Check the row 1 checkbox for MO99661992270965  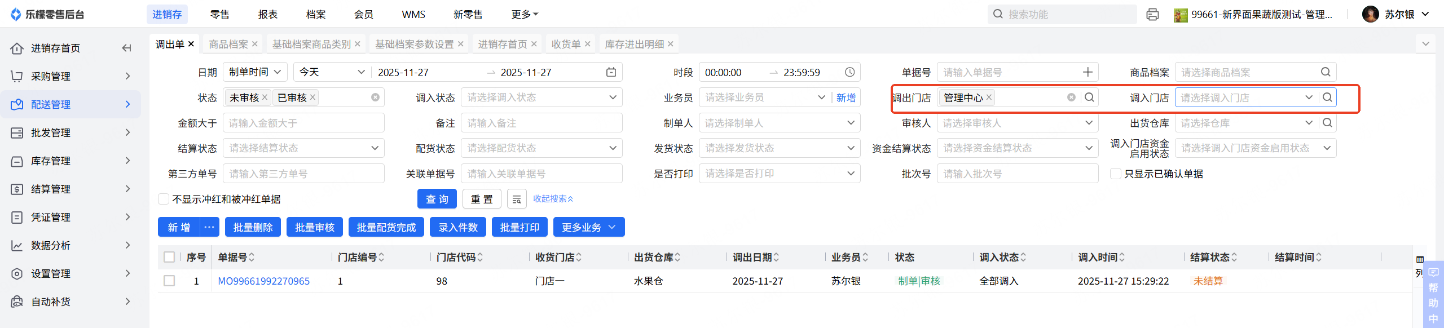pyautogui.click(x=169, y=281)
